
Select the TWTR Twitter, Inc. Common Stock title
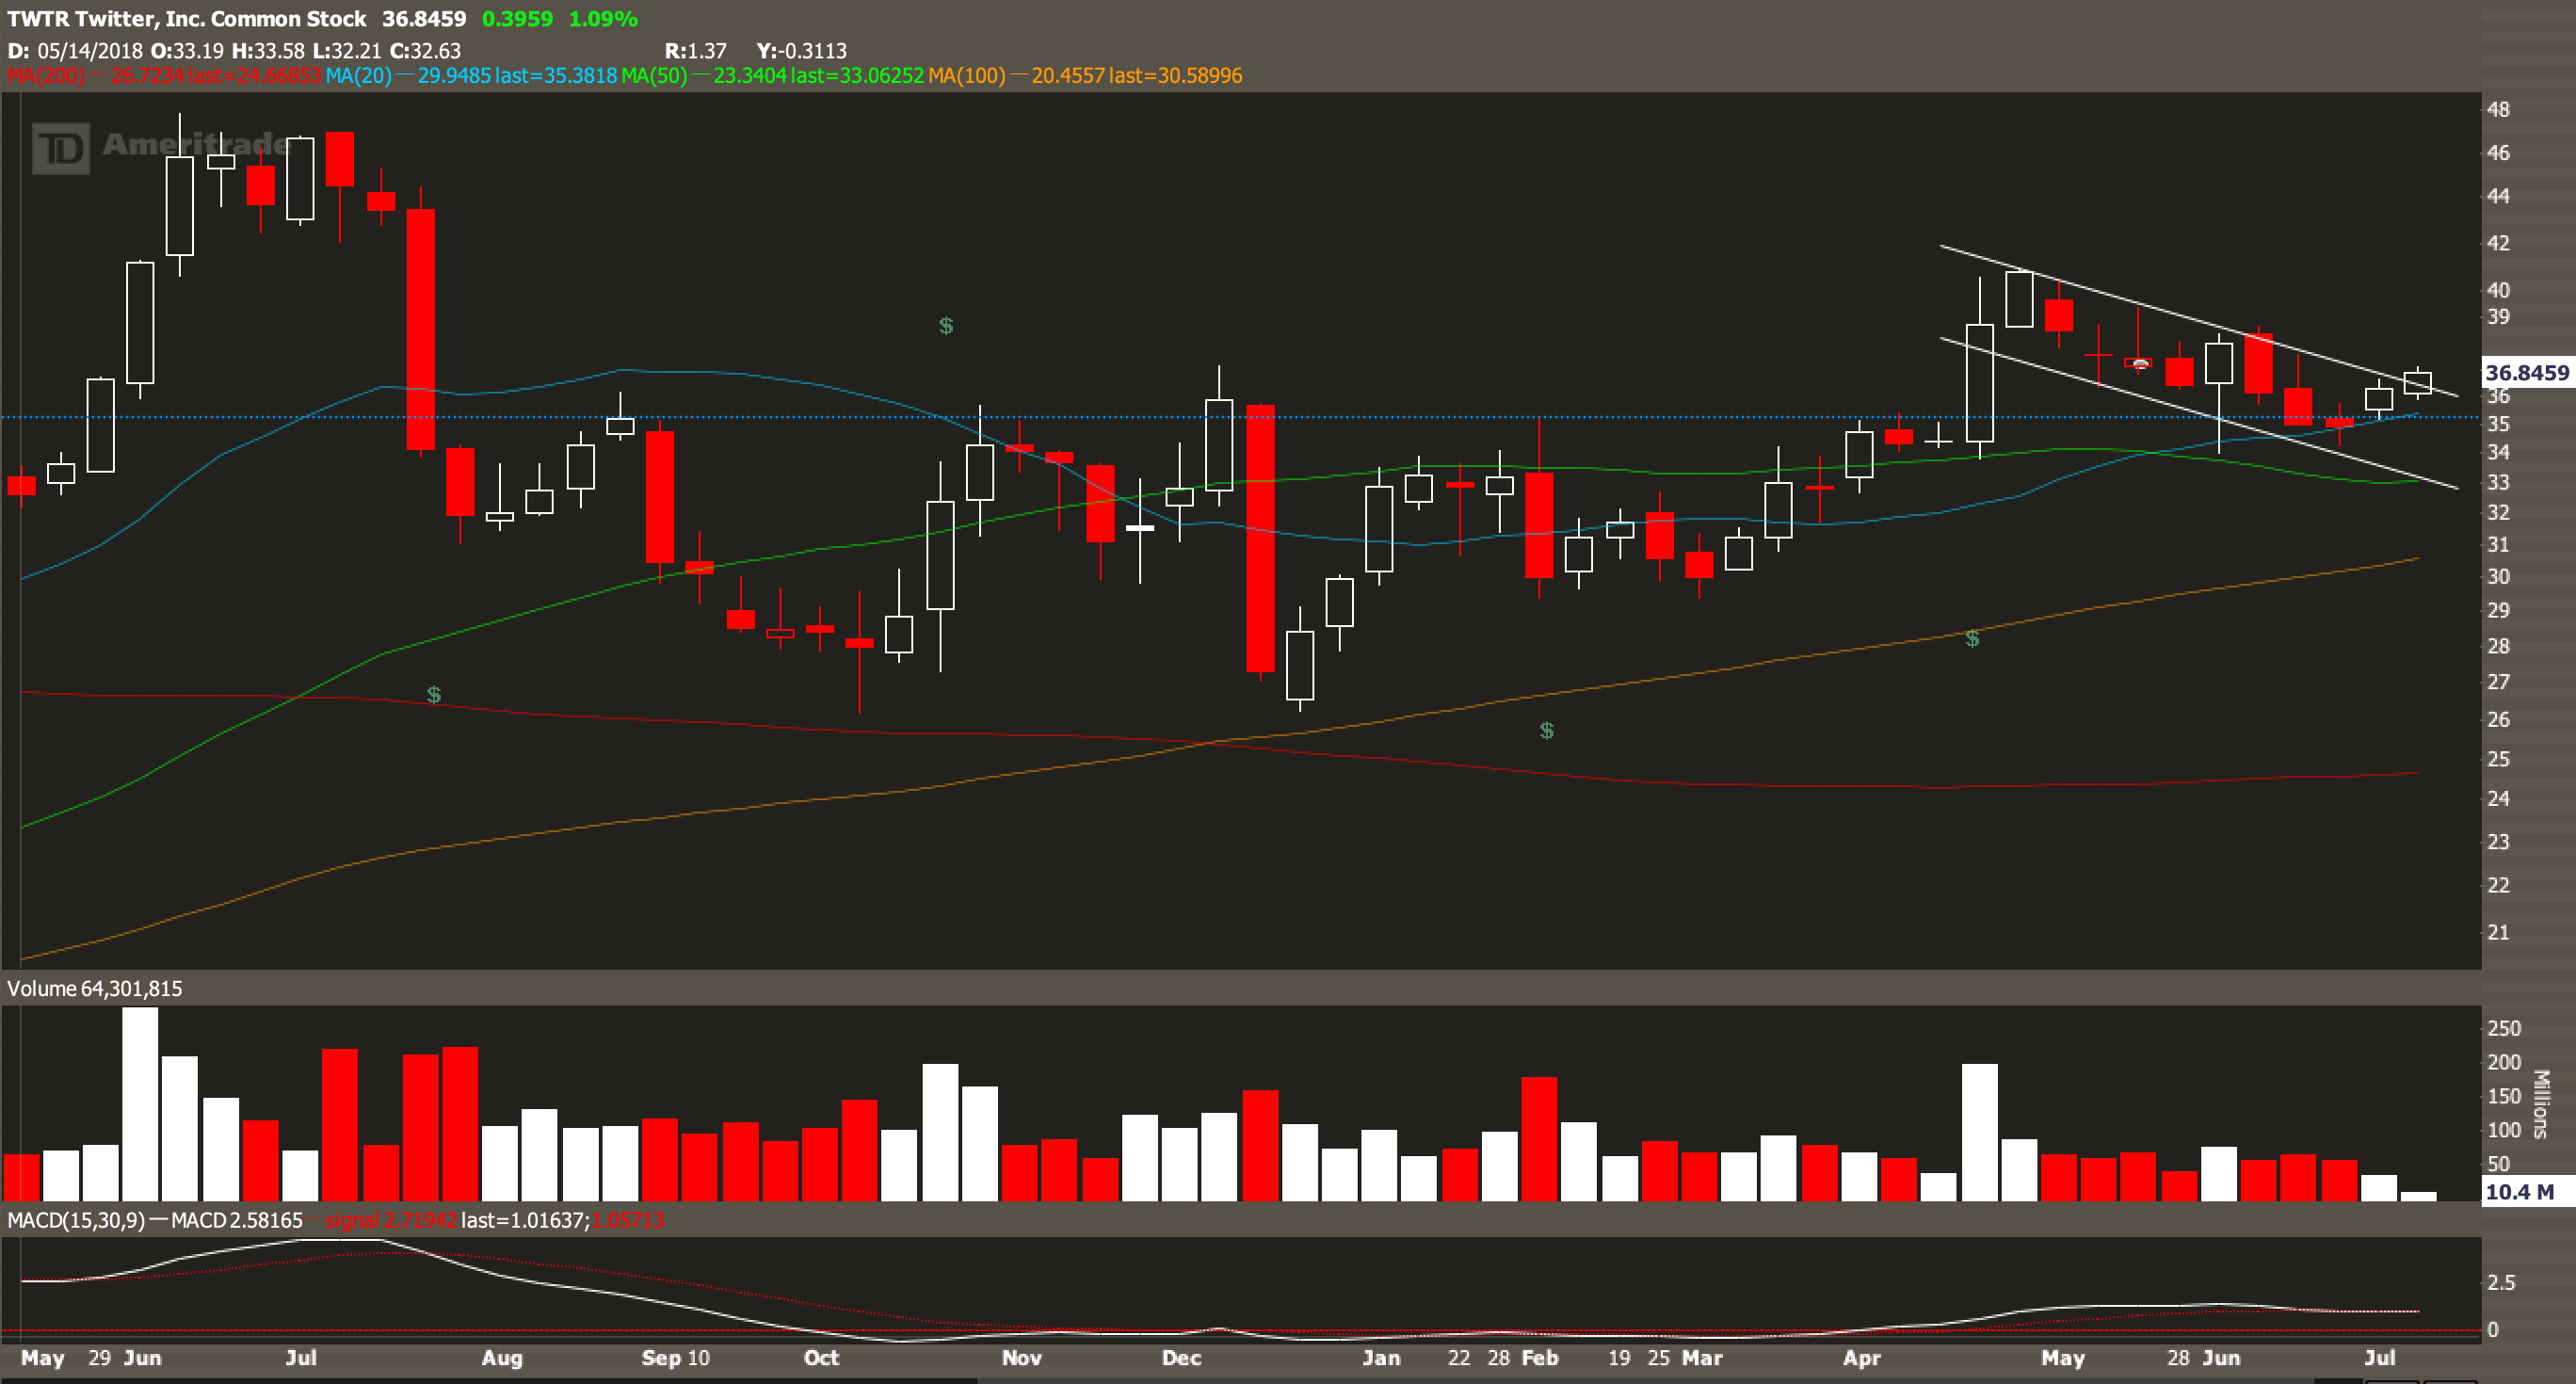tap(187, 19)
